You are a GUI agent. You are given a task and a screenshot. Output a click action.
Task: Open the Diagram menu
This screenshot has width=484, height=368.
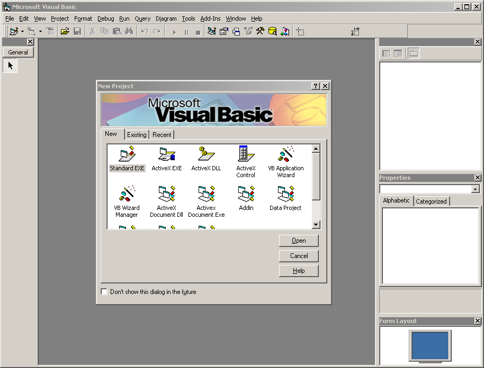point(166,19)
